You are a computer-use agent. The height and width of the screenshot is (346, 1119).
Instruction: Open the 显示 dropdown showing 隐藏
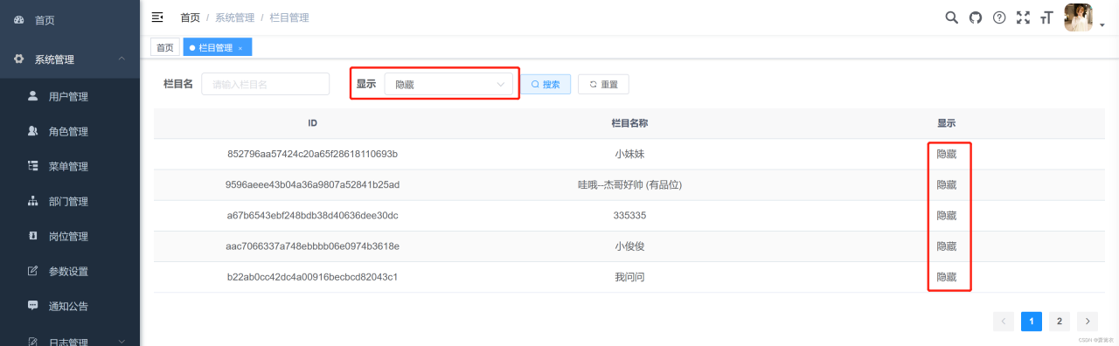(x=448, y=84)
